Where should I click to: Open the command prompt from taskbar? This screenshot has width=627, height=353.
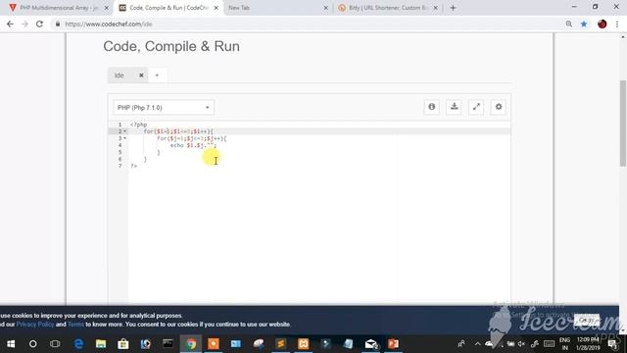[168, 344]
